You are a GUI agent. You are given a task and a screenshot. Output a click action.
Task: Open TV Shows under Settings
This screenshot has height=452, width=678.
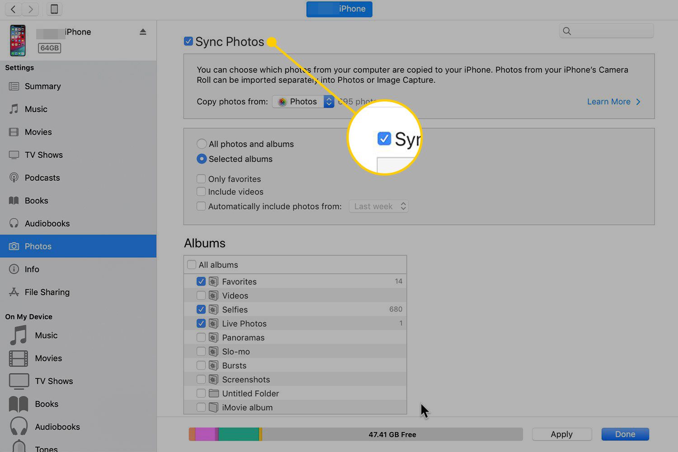[x=78, y=155]
